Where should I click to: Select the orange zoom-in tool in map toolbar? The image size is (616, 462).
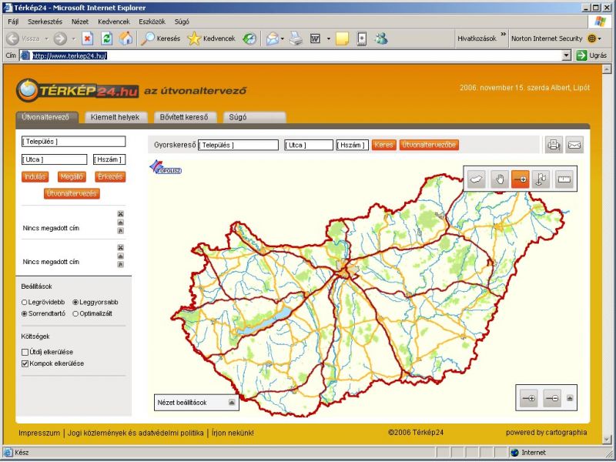click(x=521, y=179)
